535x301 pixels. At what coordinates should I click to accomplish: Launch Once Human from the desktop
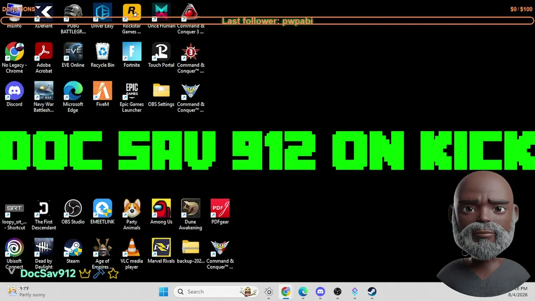pyautogui.click(x=161, y=17)
